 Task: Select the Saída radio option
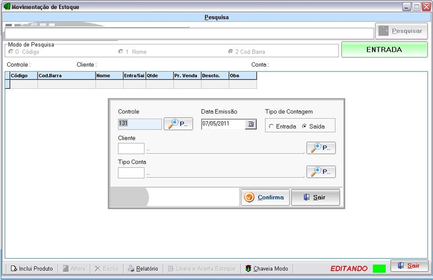304,126
